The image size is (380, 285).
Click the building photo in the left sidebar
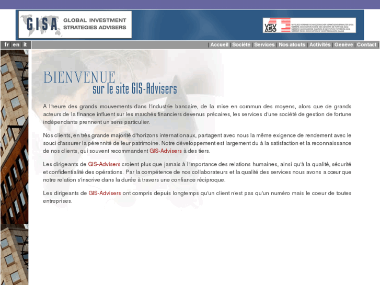(14, 167)
